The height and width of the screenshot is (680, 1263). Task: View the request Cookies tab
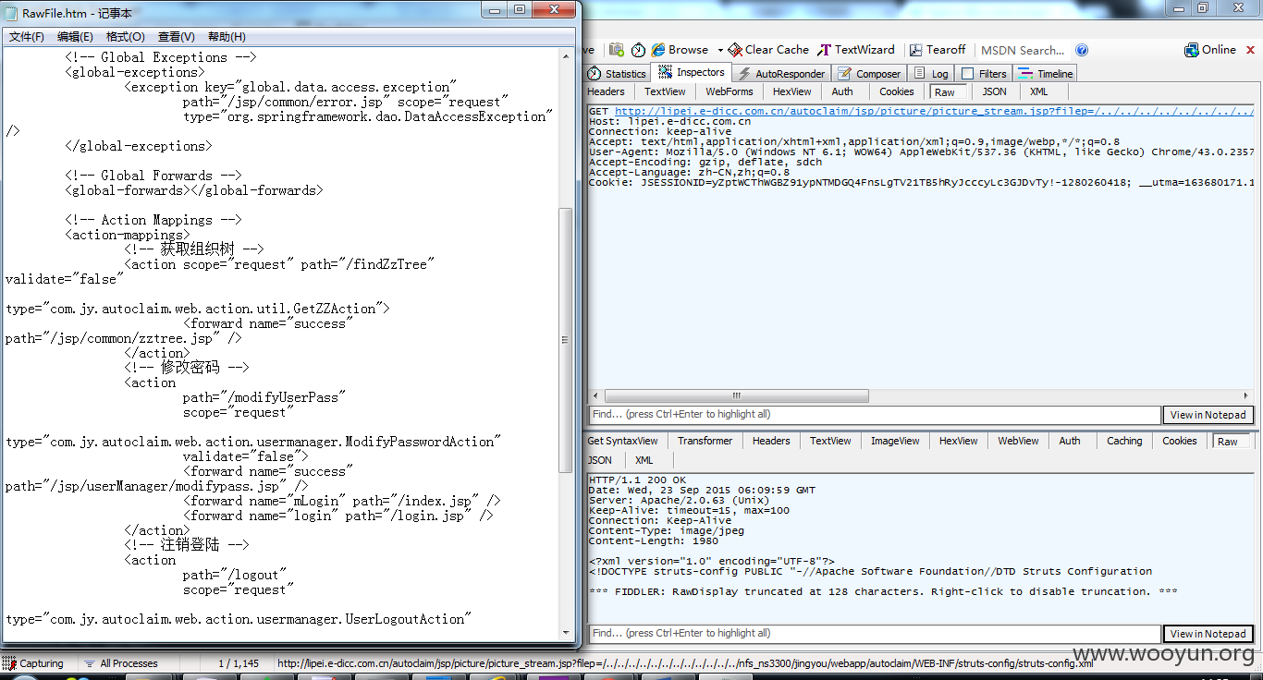[x=897, y=91]
